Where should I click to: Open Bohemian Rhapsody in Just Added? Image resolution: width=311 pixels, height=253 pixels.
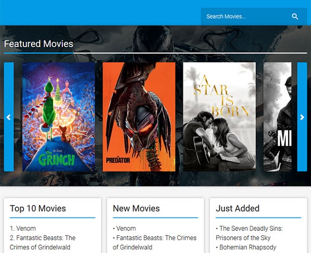click(247, 247)
